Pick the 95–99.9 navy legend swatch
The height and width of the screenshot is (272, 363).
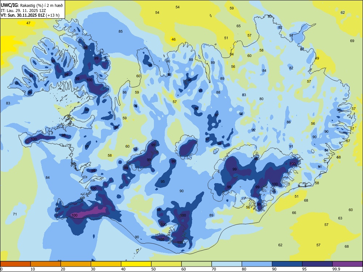click(x=317, y=264)
